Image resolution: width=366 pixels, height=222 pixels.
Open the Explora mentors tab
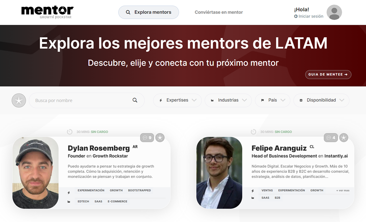148,12
